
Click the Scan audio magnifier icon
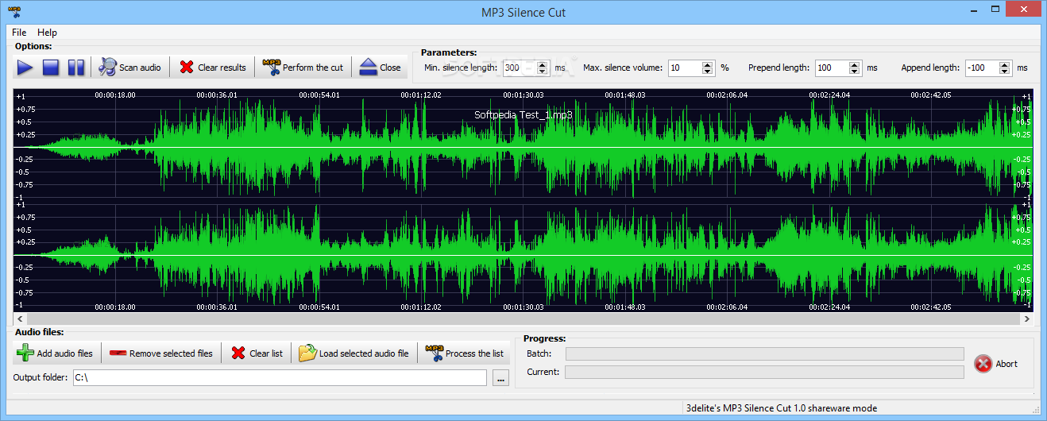tap(107, 68)
